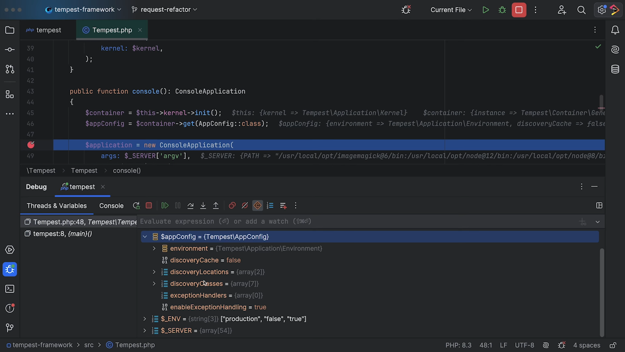The width and height of the screenshot is (625, 352).
Task: Open the AI Assistant spiral icon
Action: pos(615,50)
